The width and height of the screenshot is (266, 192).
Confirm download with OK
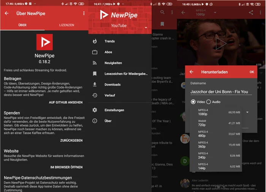point(252,72)
